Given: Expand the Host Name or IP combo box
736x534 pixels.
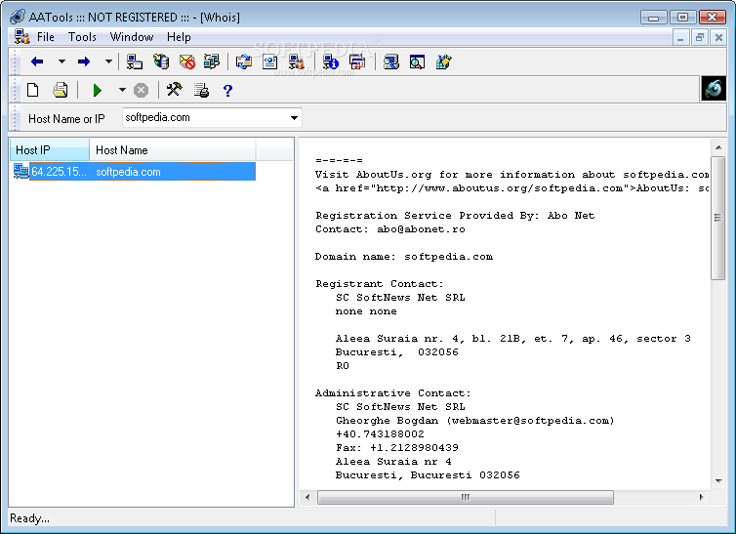Looking at the screenshot, I should (x=294, y=118).
